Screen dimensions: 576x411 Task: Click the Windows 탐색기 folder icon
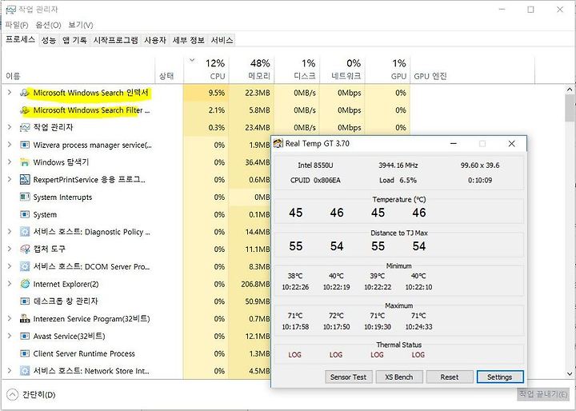(25, 162)
